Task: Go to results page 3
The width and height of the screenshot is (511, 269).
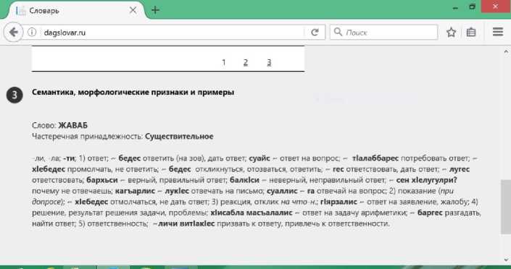Action: pyautogui.click(x=269, y=62)
